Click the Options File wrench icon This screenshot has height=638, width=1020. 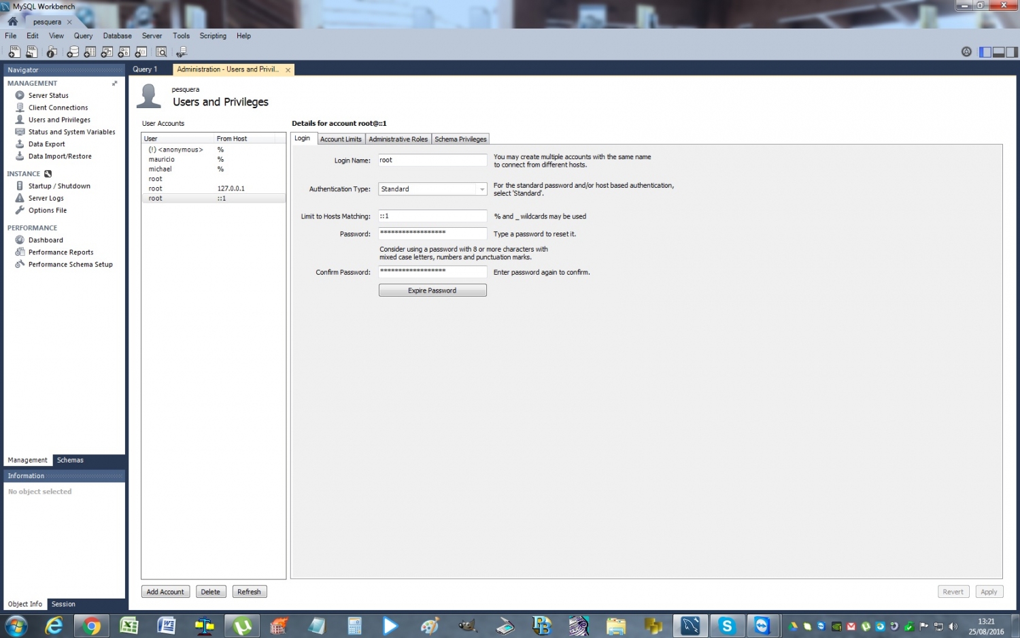(20, 210)
